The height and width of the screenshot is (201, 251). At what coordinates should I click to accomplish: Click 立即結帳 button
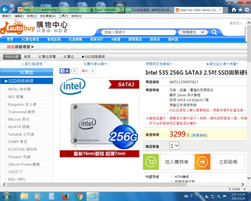(228, 162)
